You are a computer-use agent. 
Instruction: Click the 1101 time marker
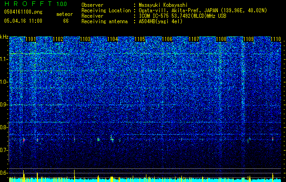click(30, 39)
